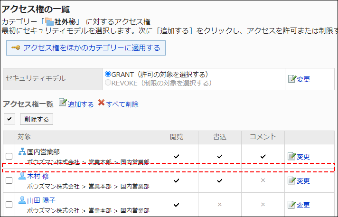Click アクセス権をほかのカテゴリーに適用する button
The height and width of the screenshot is (217, 338).
[86, 48]
